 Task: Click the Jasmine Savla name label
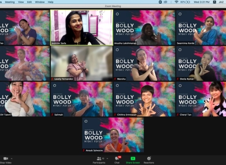point(59,43)
